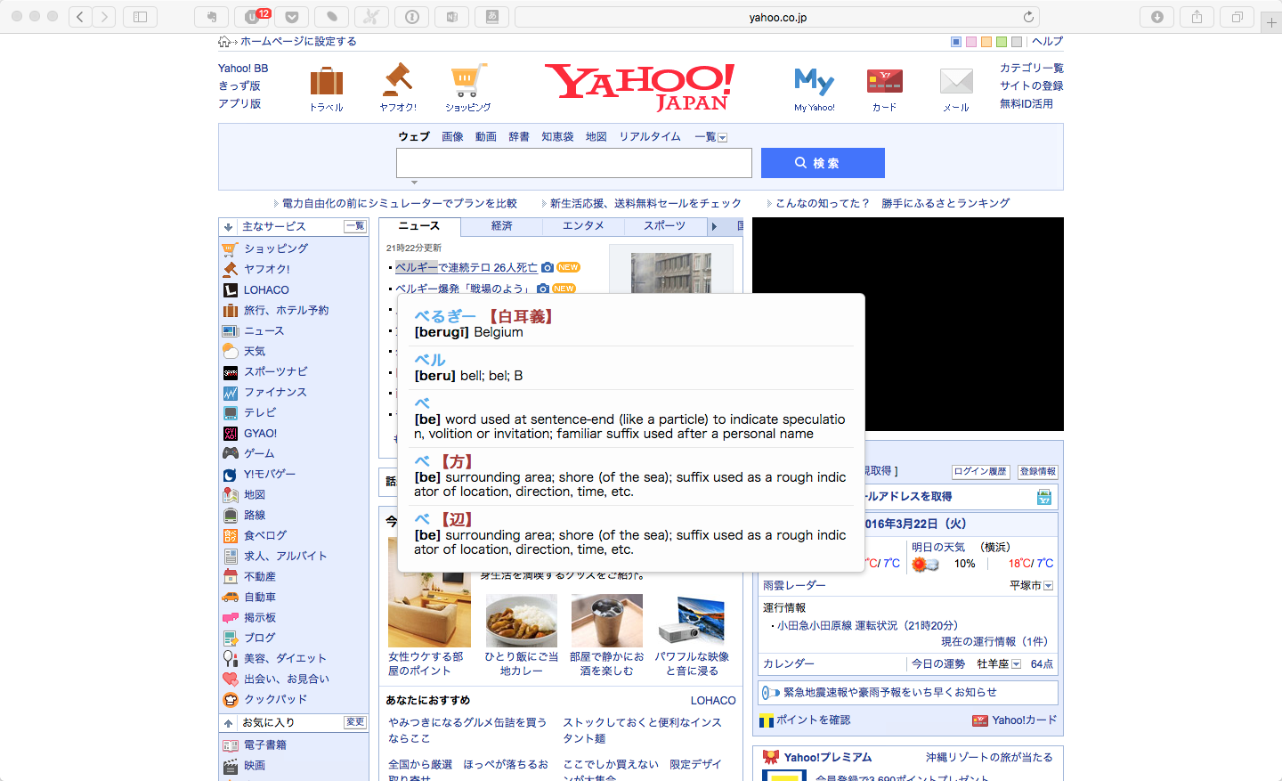Click the Shopping cart icon in header

tap(467, 81)
